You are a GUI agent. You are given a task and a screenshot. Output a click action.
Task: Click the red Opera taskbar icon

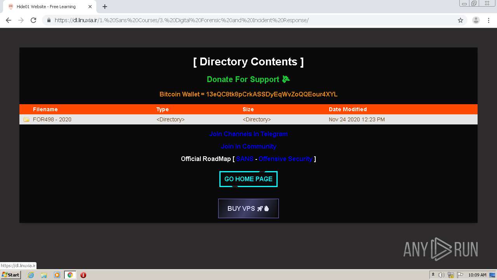click(x=83, y=275)
